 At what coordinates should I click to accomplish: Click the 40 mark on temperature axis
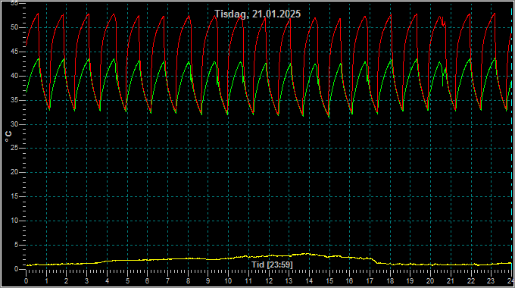coord(14,76)
